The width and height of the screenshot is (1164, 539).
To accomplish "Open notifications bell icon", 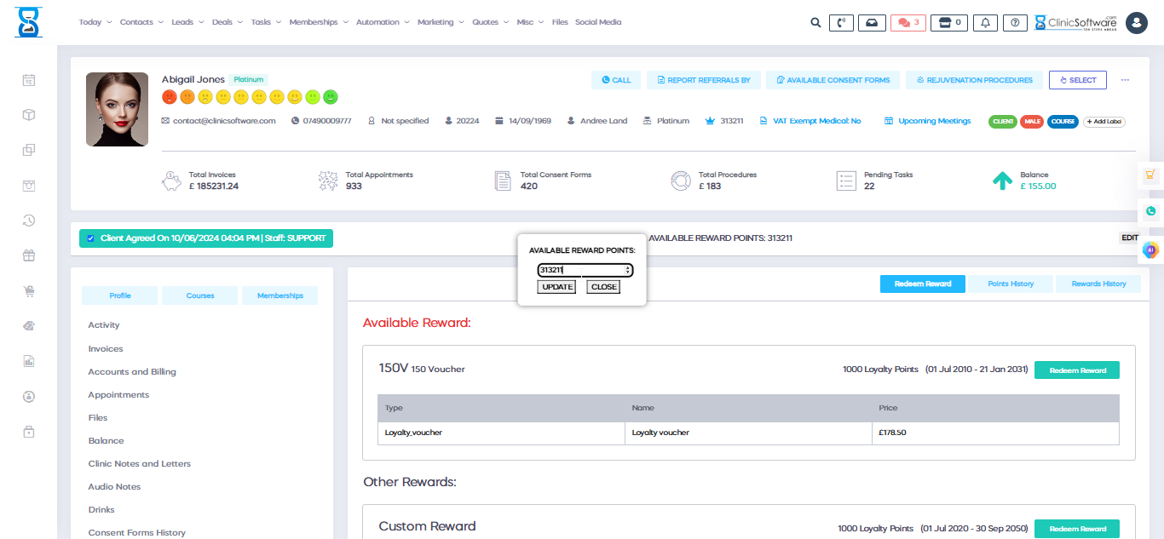I will click(986, 23).
